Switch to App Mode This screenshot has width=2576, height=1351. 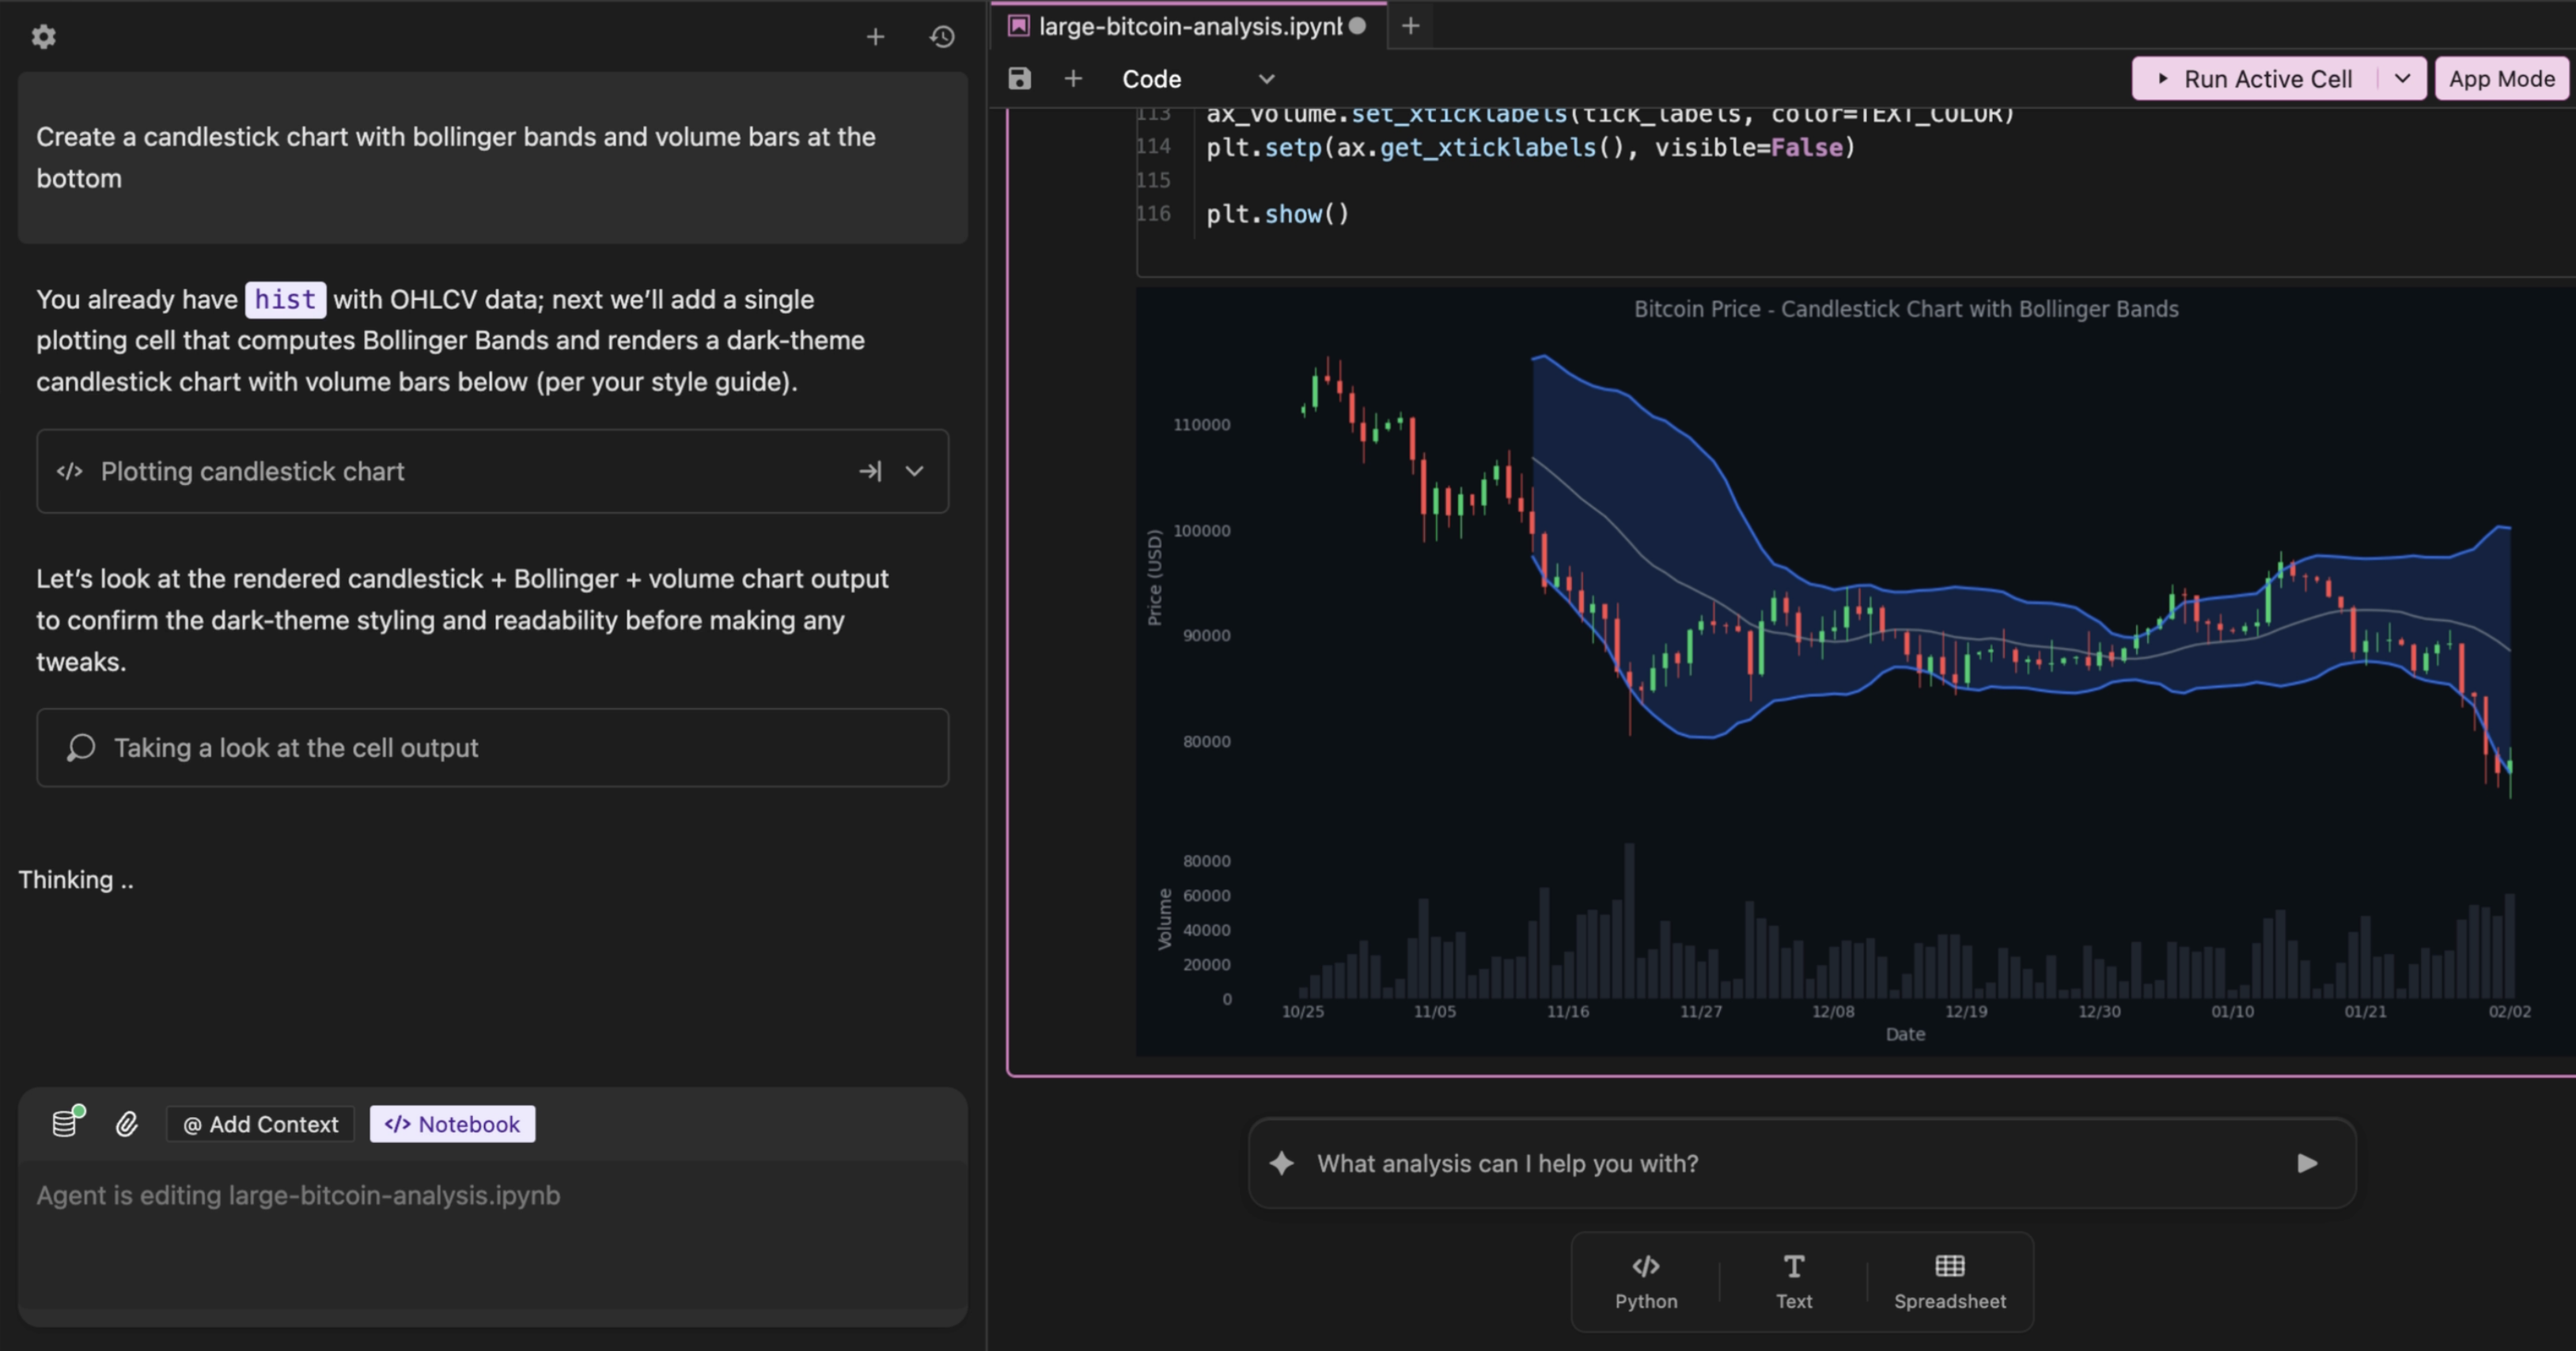2501,79
